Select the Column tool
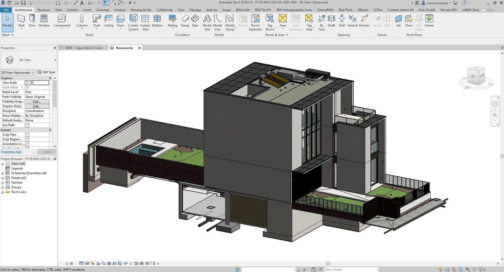Screen dimensions: 504x272 point(82,21)
